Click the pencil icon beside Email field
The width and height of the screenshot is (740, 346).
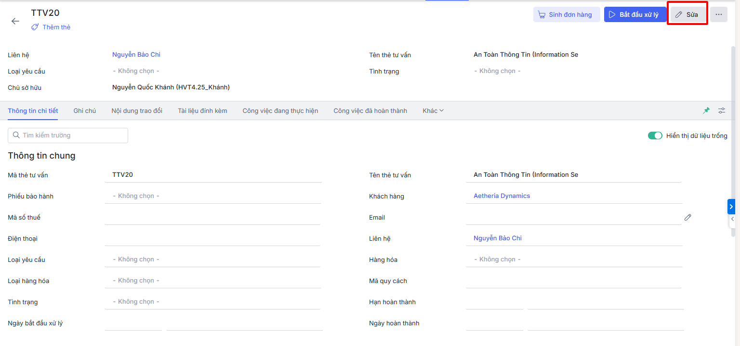click(x=687, y=217)
